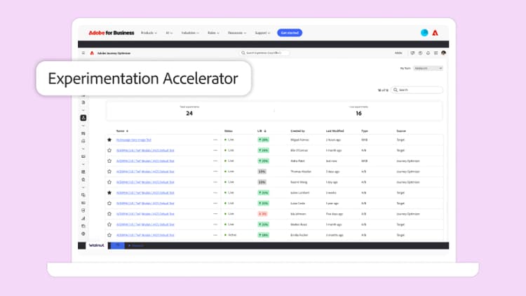Click the magnifier icon in the table search box

click(396, 90)
